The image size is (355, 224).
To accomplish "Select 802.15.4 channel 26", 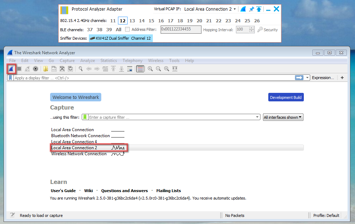I will click(257, 21).
